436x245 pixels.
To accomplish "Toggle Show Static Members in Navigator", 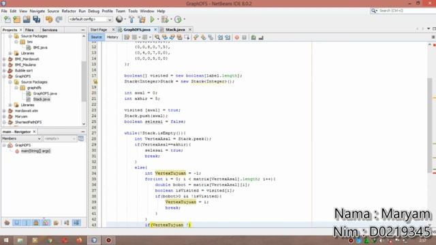I will [27, 223].
